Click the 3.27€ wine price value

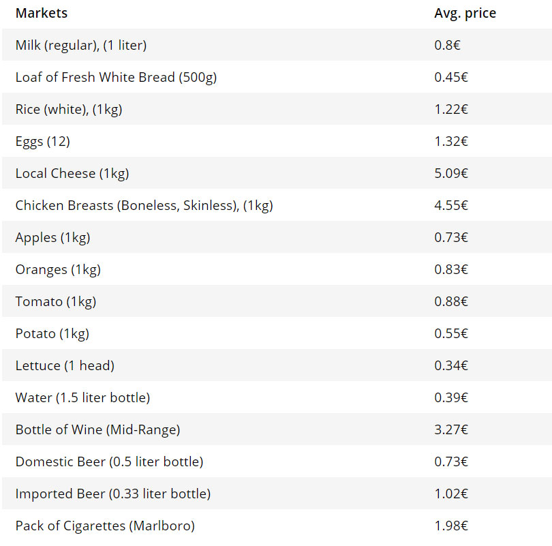tap(451, 429)
